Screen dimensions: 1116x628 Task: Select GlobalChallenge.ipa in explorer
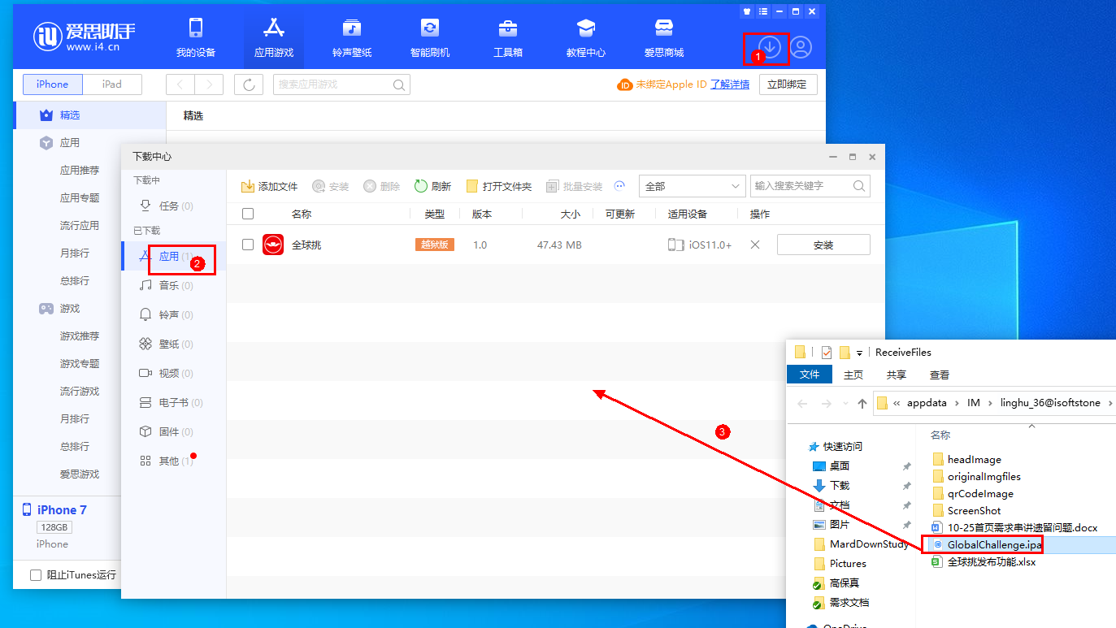tap(995, 544)
